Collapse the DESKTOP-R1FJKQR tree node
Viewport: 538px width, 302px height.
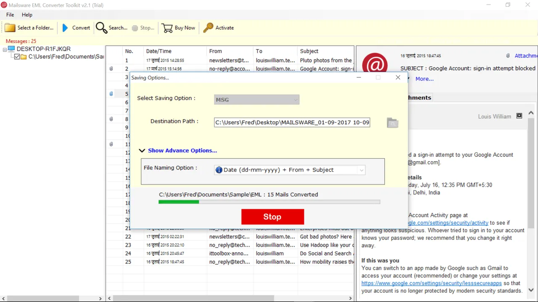[5, 49]
